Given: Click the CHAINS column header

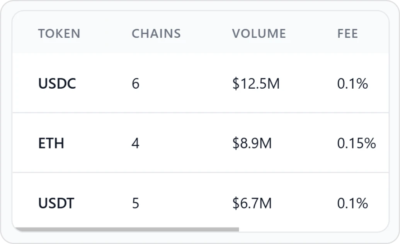Looking at the screenshot, I should (x=156, y=34).
